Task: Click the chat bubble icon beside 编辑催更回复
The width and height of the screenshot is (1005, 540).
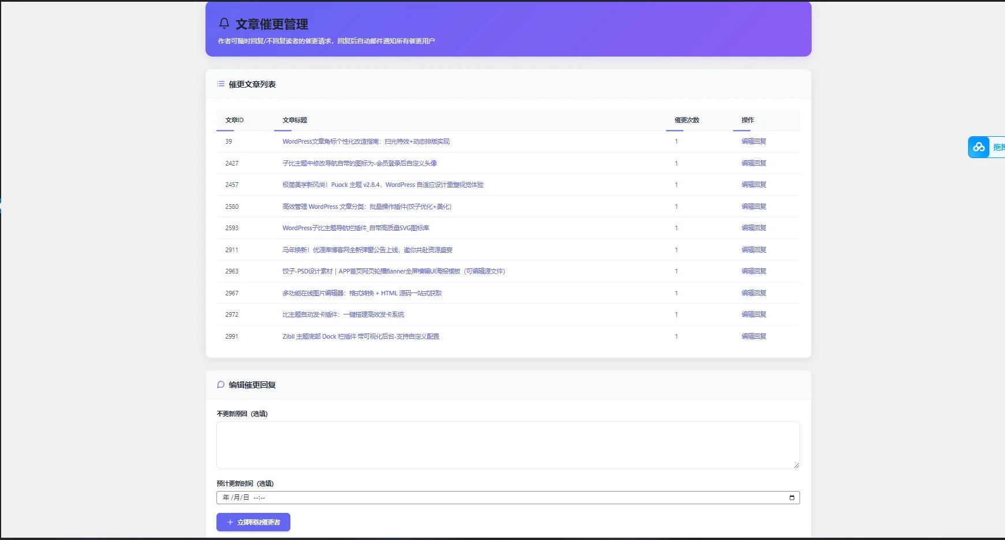Action: click(x=221, y=385)
